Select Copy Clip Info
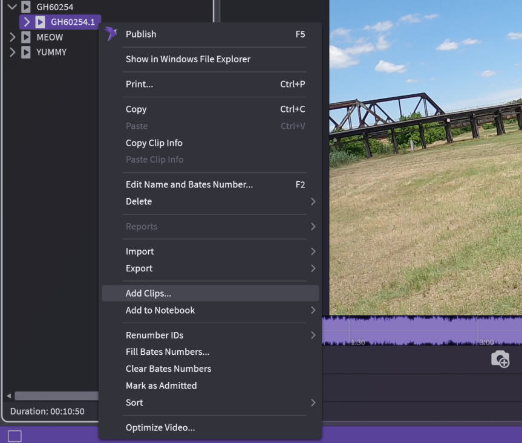The image size is (522, 443). coord(154,143)
